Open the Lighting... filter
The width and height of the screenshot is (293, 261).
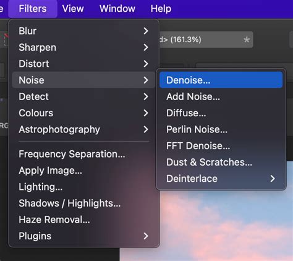click(x=83, y=187)
